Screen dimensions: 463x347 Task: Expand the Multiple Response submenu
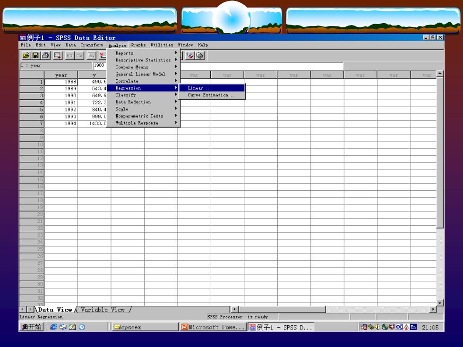143,123
